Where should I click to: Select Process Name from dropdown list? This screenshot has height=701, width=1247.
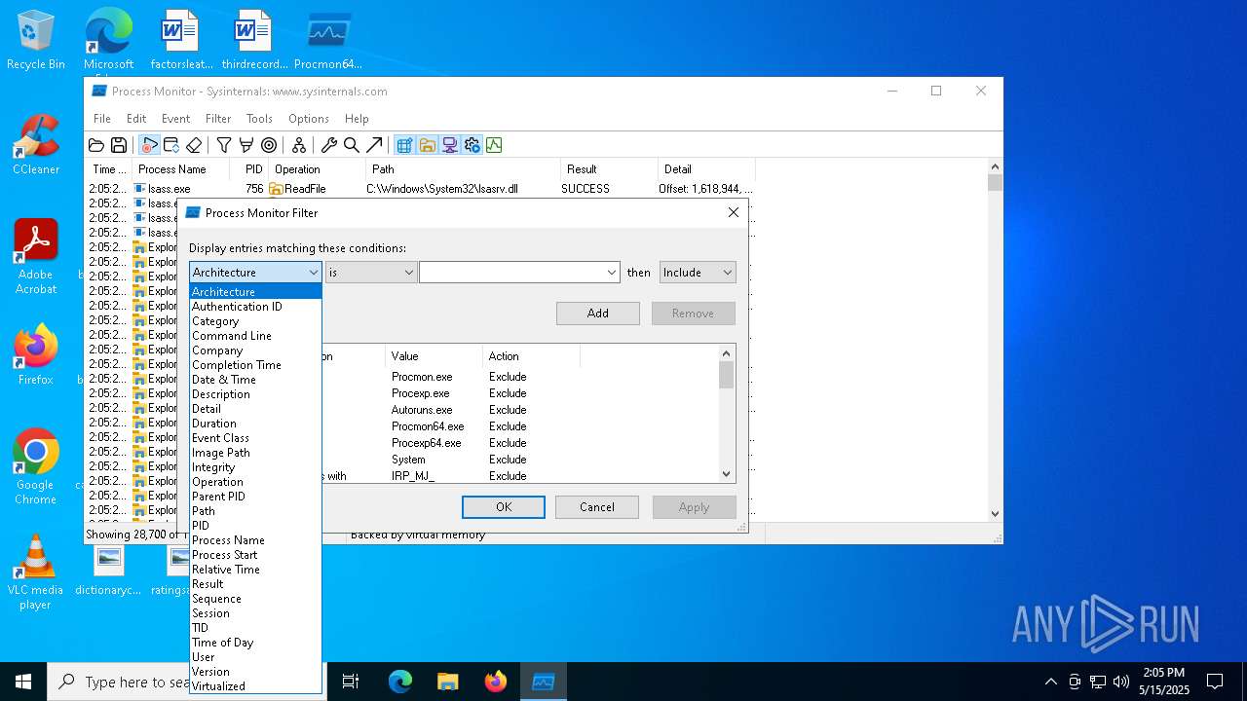(x=255, y=540)
